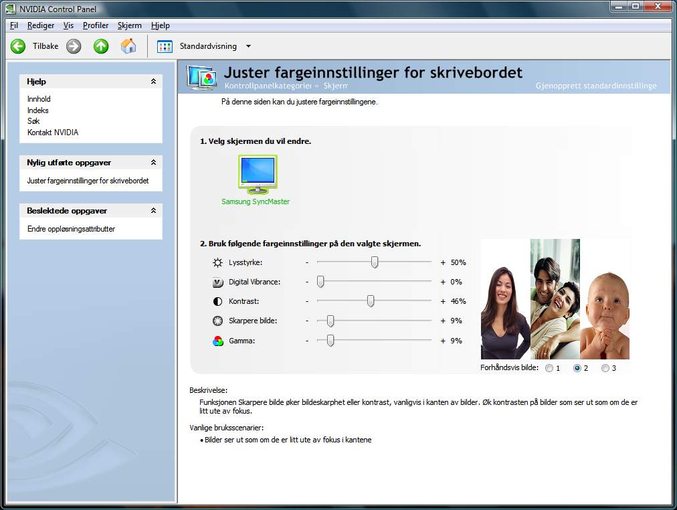Click the grey Forward arrow icon
Image resolution: width=677 pixels, height=510 pixels.
tap(74, 46)
